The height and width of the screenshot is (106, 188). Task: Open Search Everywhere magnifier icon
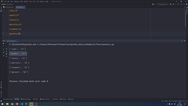[x=182, y=4]
